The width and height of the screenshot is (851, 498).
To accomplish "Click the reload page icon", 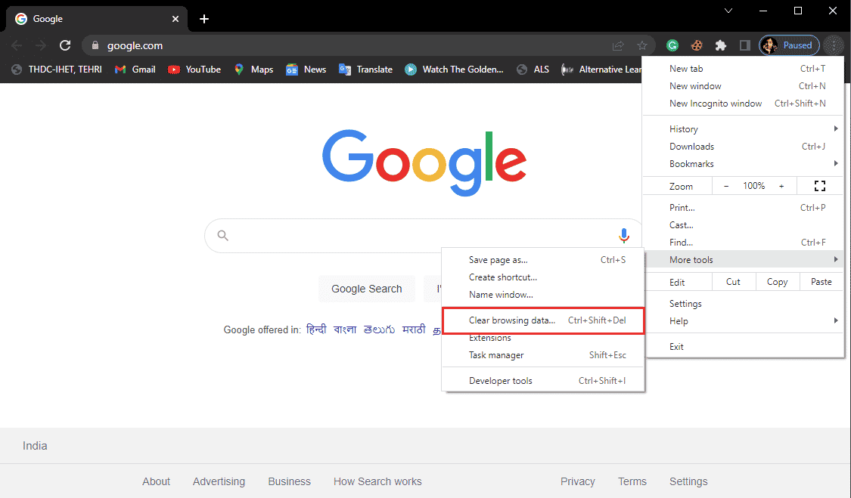I will pyautogui.click(x=65, y=45).
